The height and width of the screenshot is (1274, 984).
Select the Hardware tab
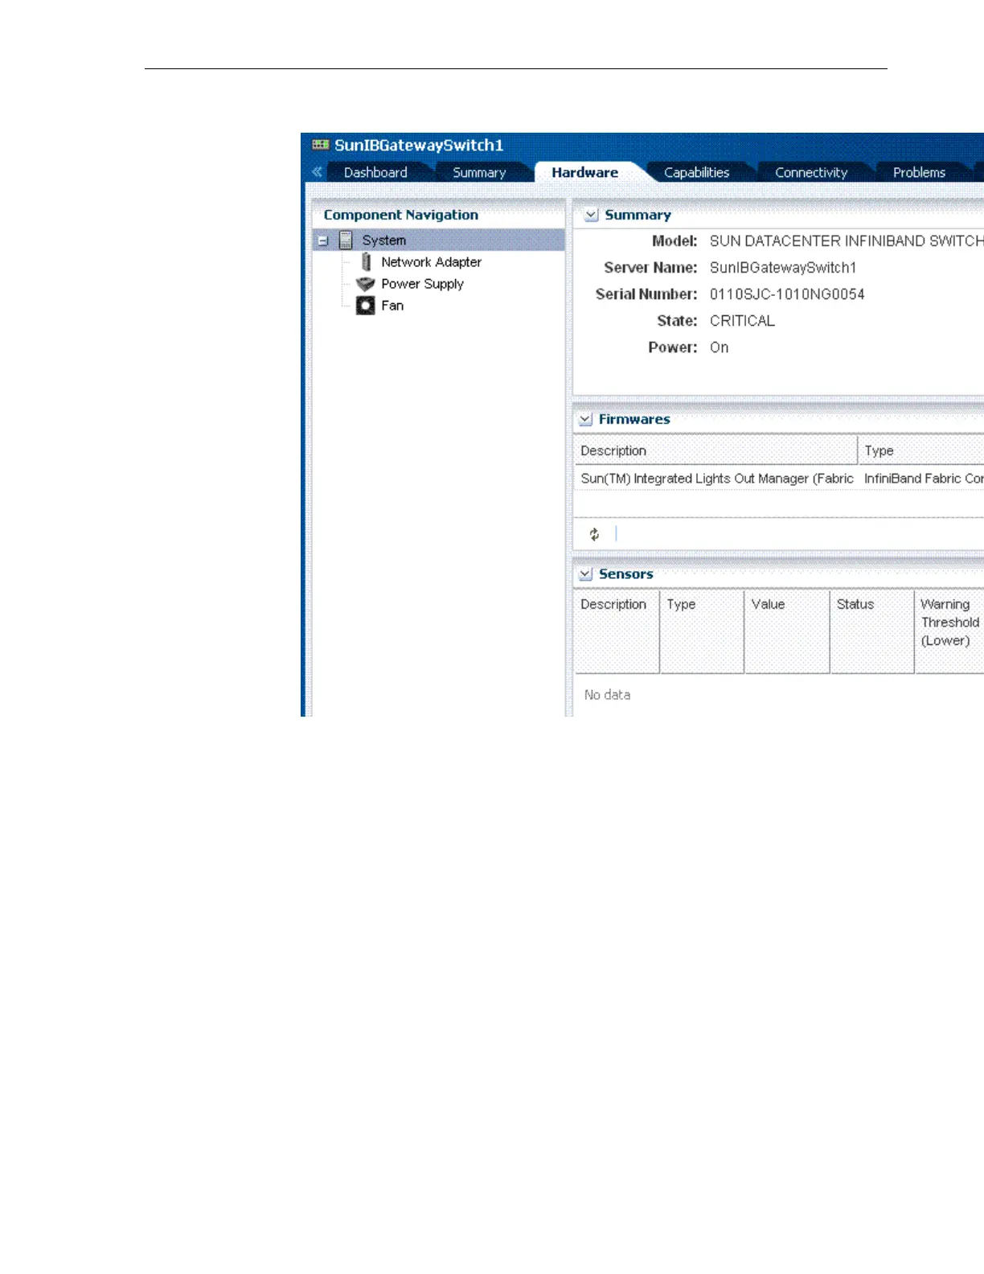pyautogui.click(x=585, y=172)
